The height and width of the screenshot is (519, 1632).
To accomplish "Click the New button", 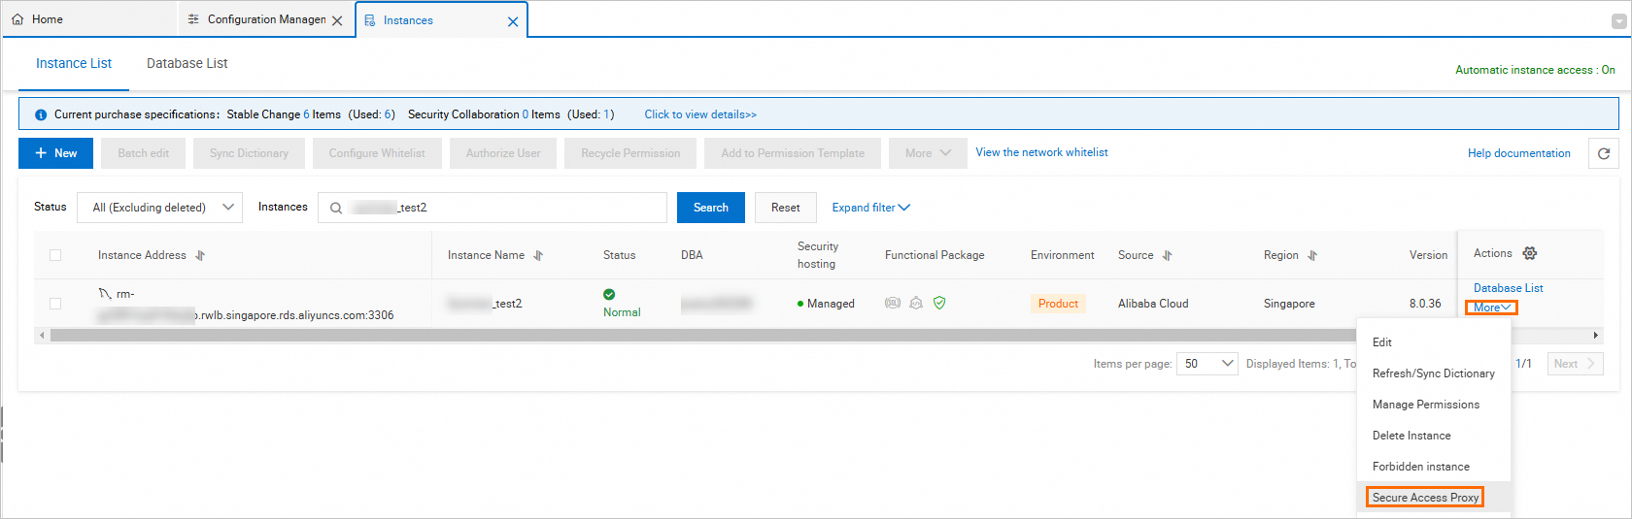I will click(56, 153).
